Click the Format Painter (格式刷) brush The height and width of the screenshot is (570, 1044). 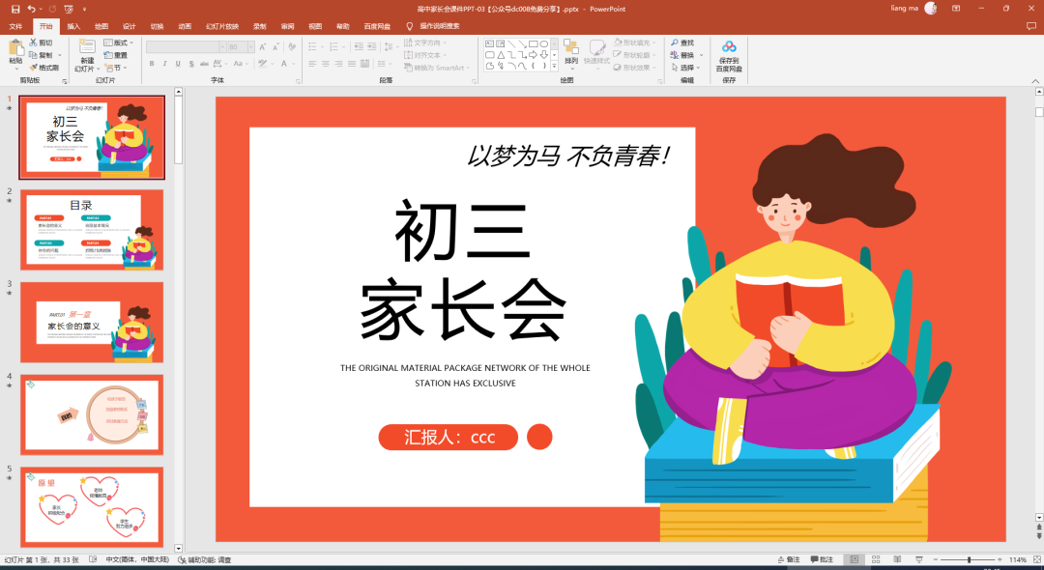point(33,68)
